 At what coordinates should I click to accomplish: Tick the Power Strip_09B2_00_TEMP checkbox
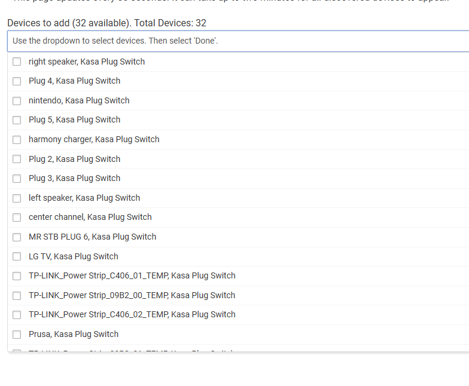click(x=17, y=296)
